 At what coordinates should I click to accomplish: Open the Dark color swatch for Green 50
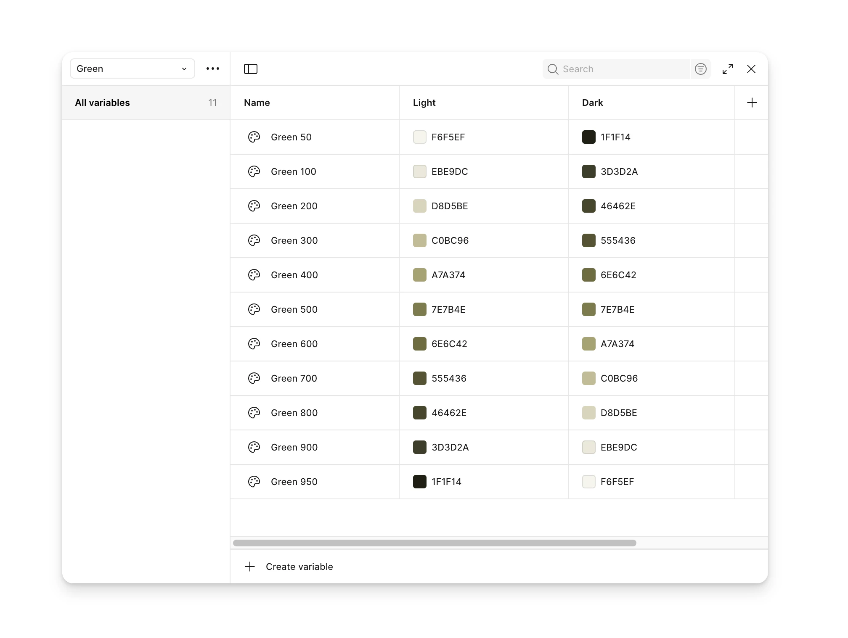(x=588, y=137)
